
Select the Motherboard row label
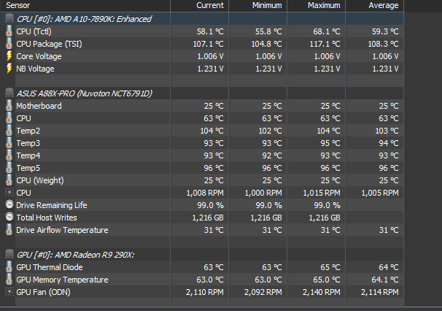[39, 106]
